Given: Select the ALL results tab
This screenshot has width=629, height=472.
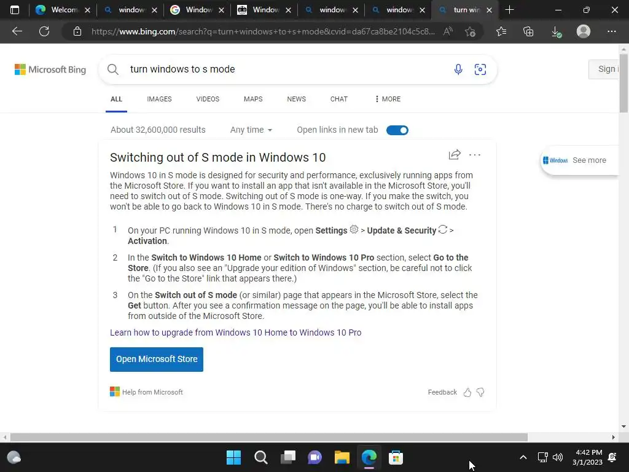Looking at the screenshot, I should pos(116,99).
